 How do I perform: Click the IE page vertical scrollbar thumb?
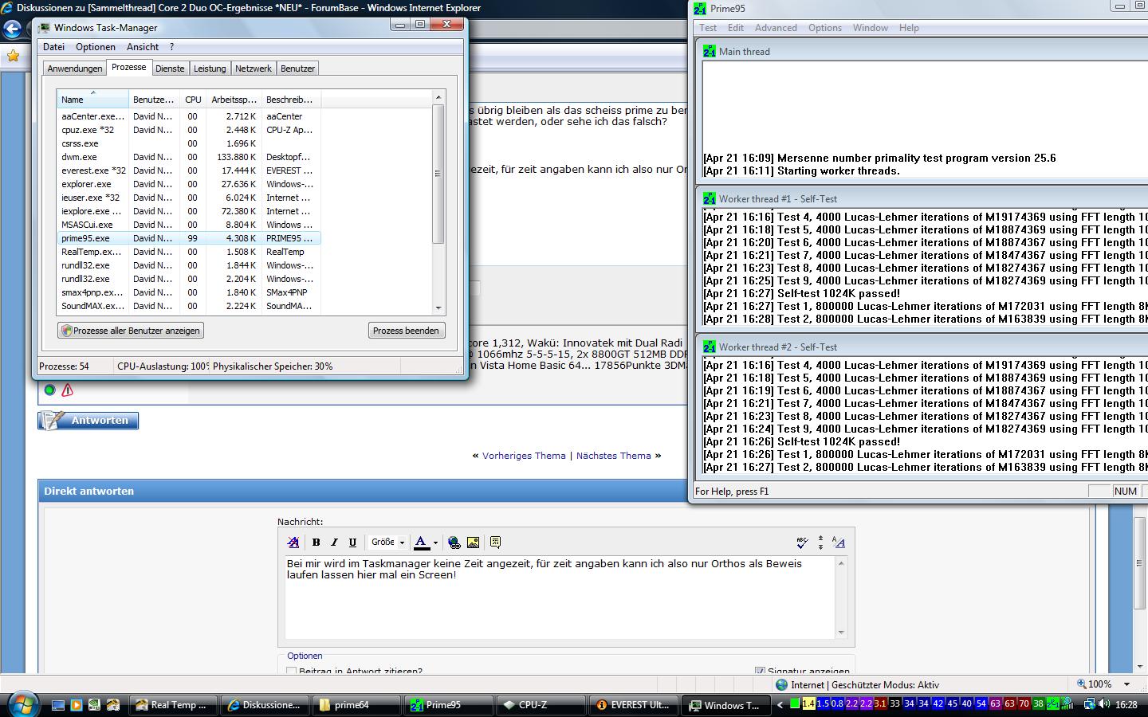tap(1138, 562)
